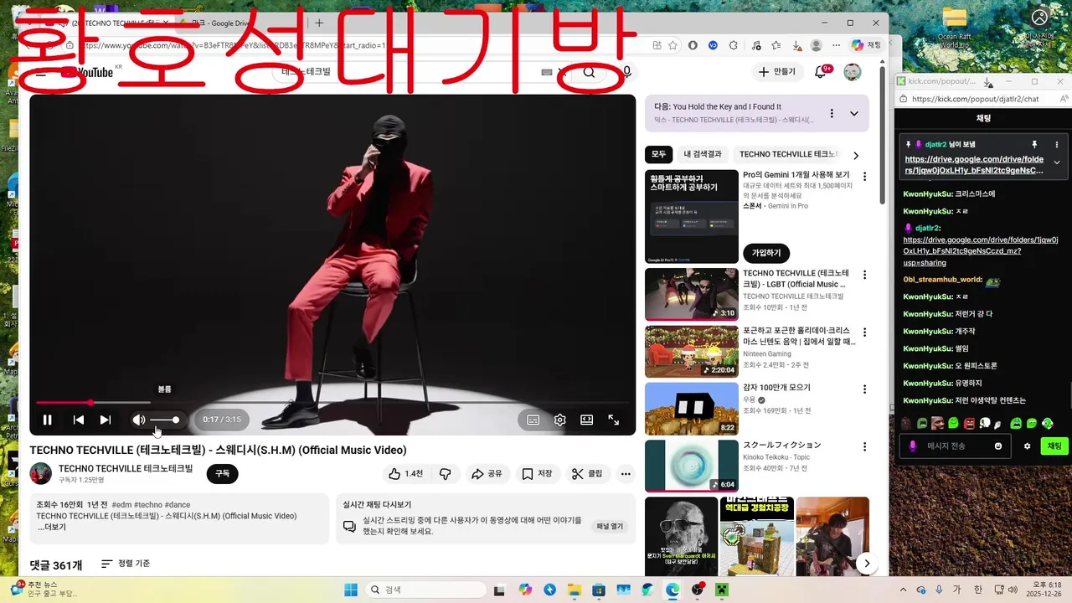Open options for Gemini ad card
This screenshot has width=1072, height=603.
pos(865,177)
